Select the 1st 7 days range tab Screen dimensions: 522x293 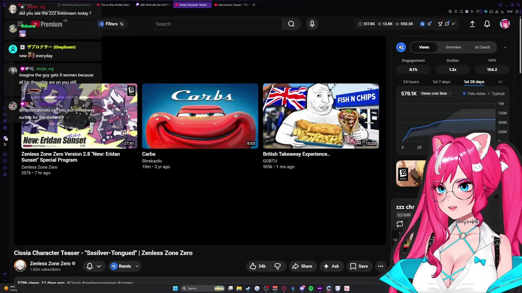coord(441,82)
